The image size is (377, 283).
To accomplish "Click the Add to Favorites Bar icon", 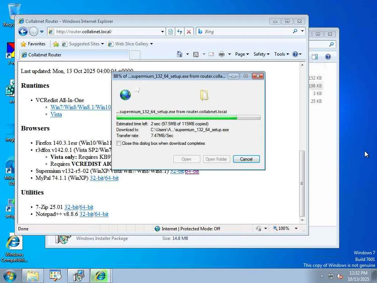I will 56,44.
